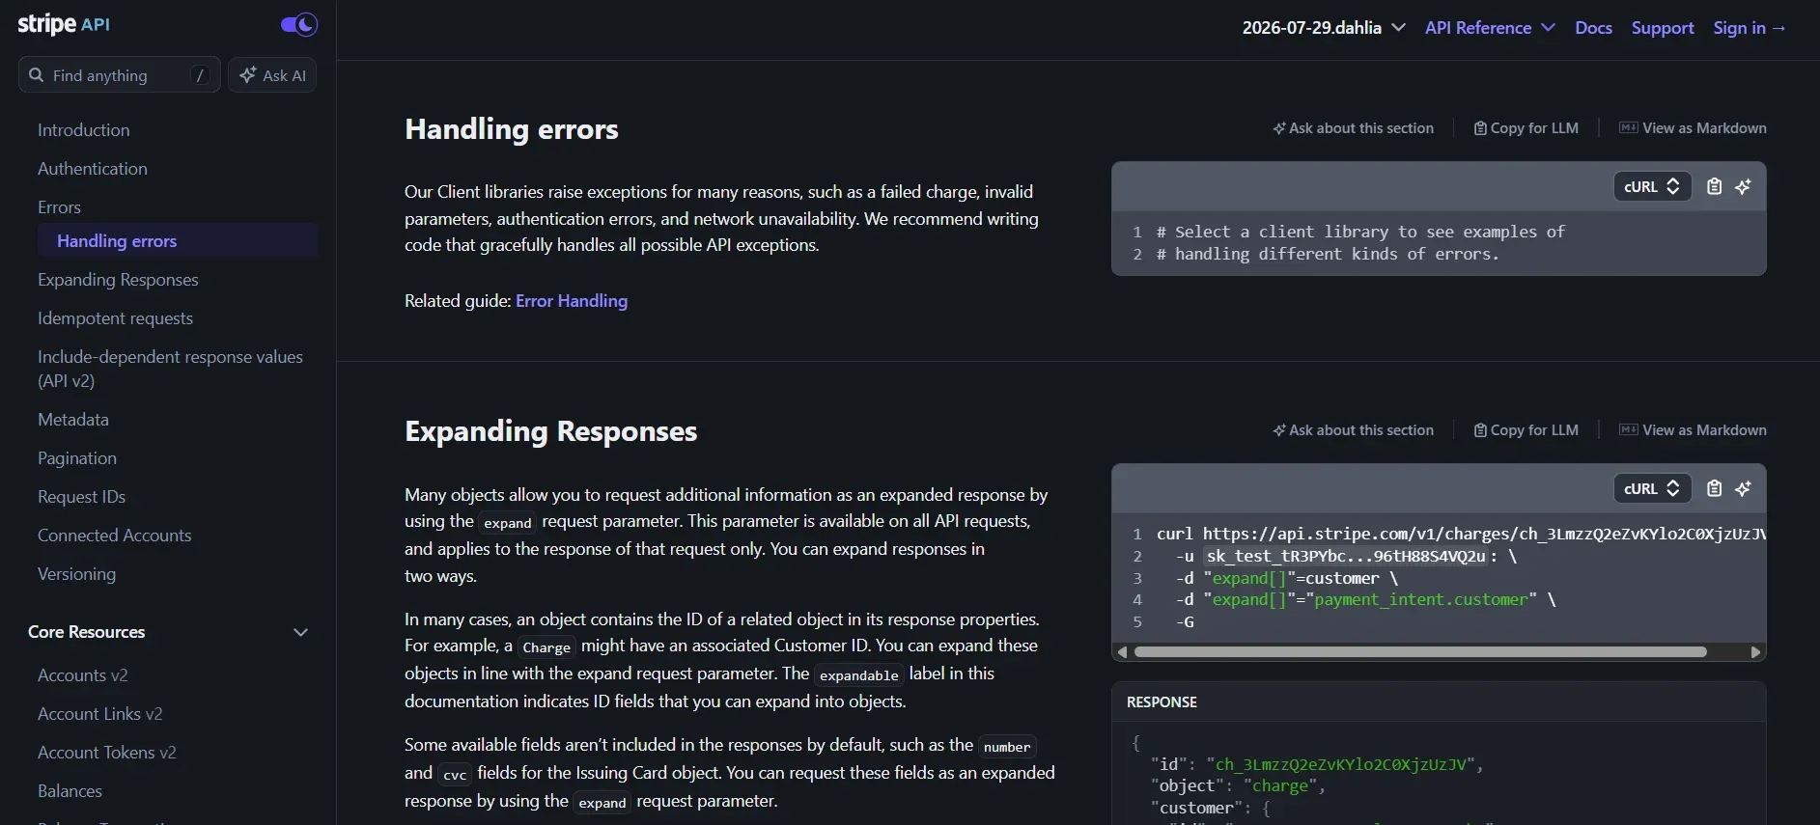Screen dimensions: 1820x825
Task: View Handling errors section as Markdown
Action: [x=1693, y=128]
